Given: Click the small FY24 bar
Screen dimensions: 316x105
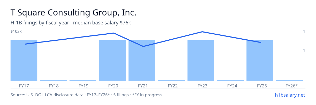Looking at the screenshot, I should pyautogui.click(x=230, y=81).
